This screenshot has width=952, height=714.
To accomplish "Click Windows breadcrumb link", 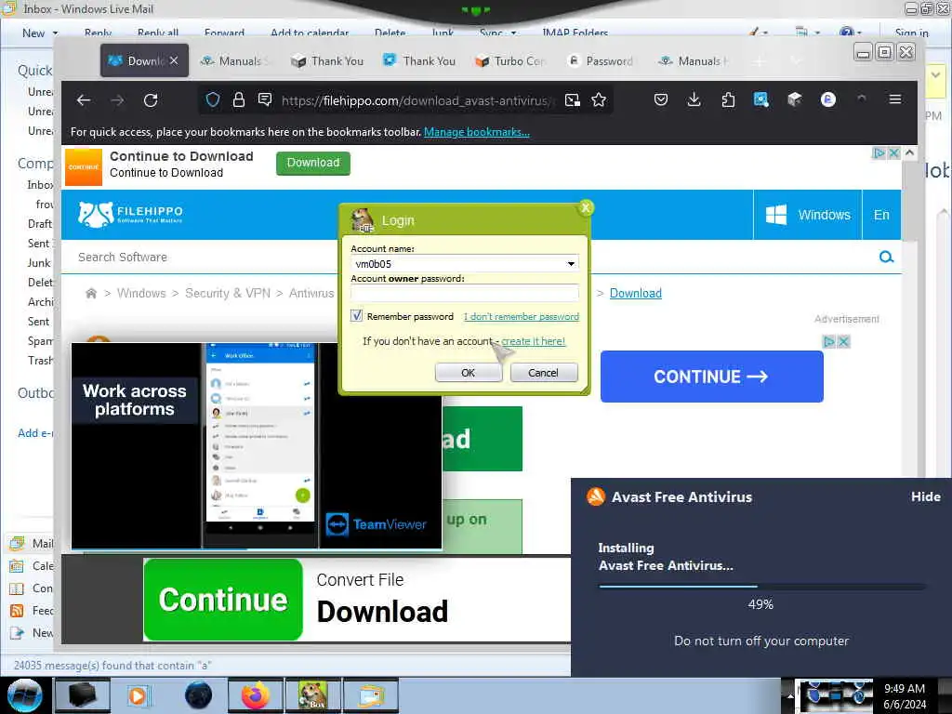I will [x=141, y=293].
